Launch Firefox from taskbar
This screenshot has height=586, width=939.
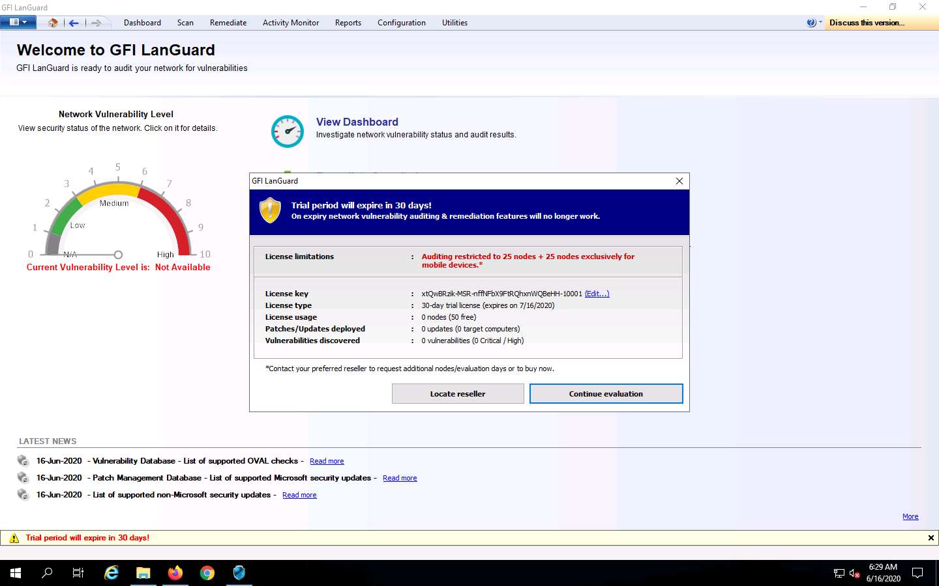point(175,573)
